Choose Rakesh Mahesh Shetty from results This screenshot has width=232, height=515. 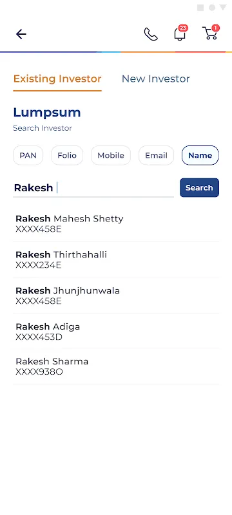click(116, 223)
